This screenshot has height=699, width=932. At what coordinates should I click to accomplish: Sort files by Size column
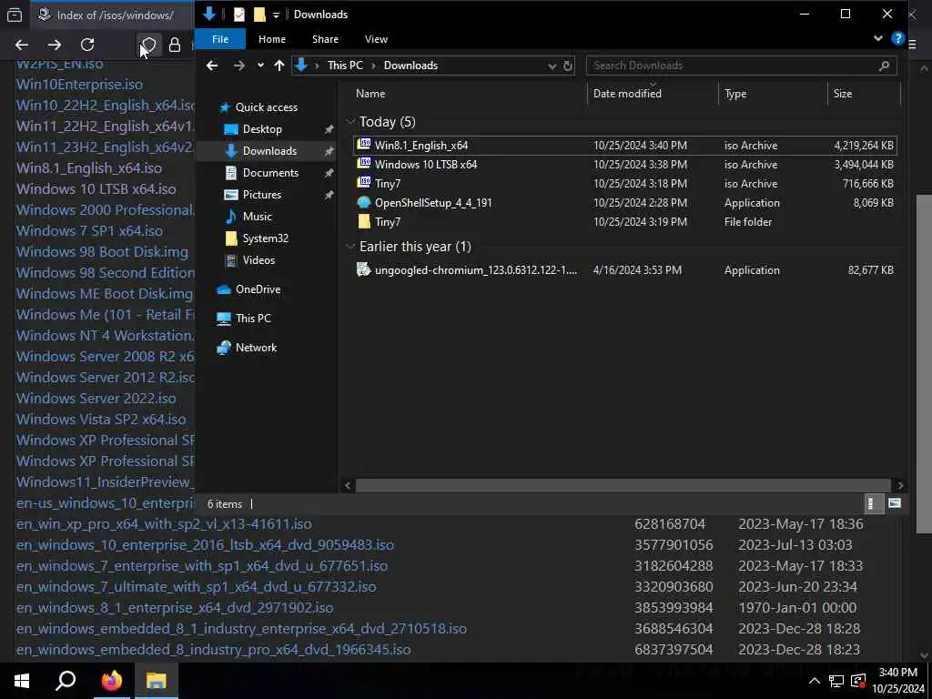pos(842,94)
